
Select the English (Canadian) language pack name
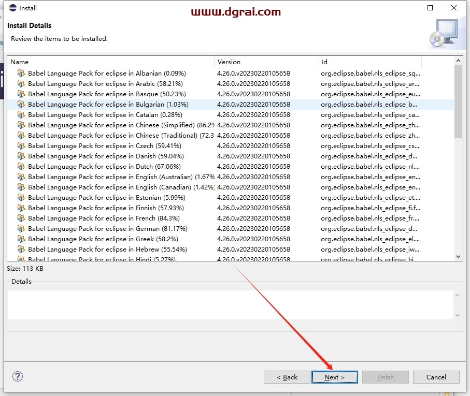pyautogui.click(x=121, y=187)
